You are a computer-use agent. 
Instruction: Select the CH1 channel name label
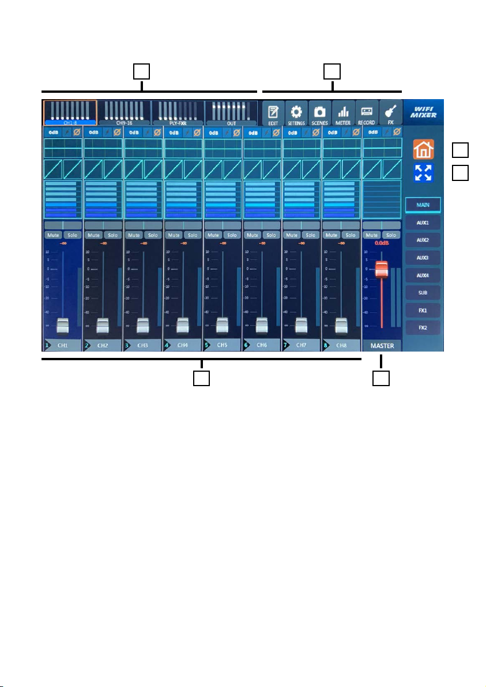63,345
